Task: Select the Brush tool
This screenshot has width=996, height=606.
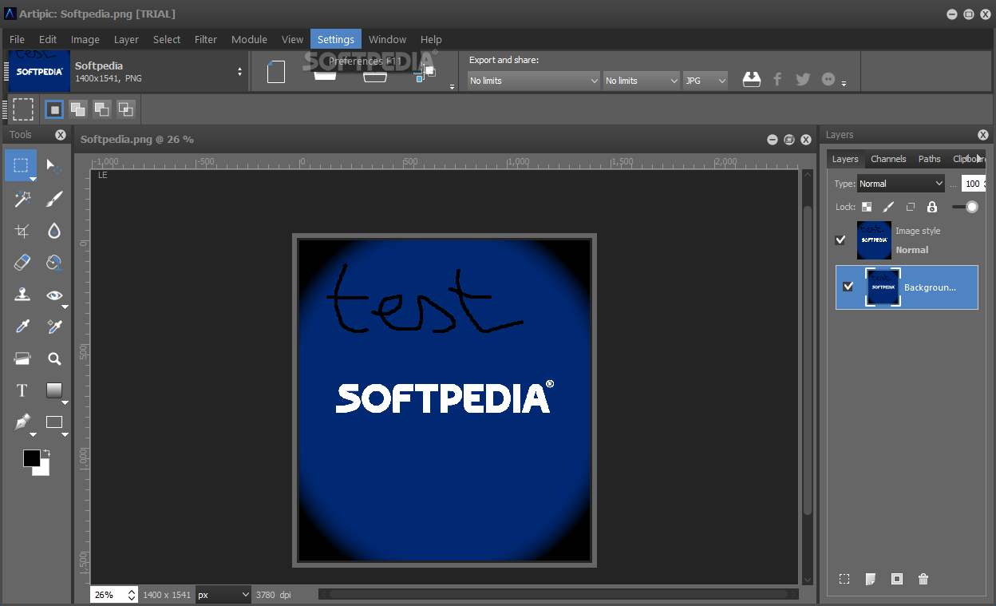Action: coord(53,199)
